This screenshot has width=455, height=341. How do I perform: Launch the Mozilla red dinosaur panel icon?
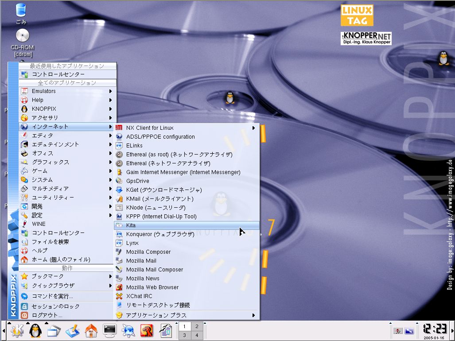(147, 331)
